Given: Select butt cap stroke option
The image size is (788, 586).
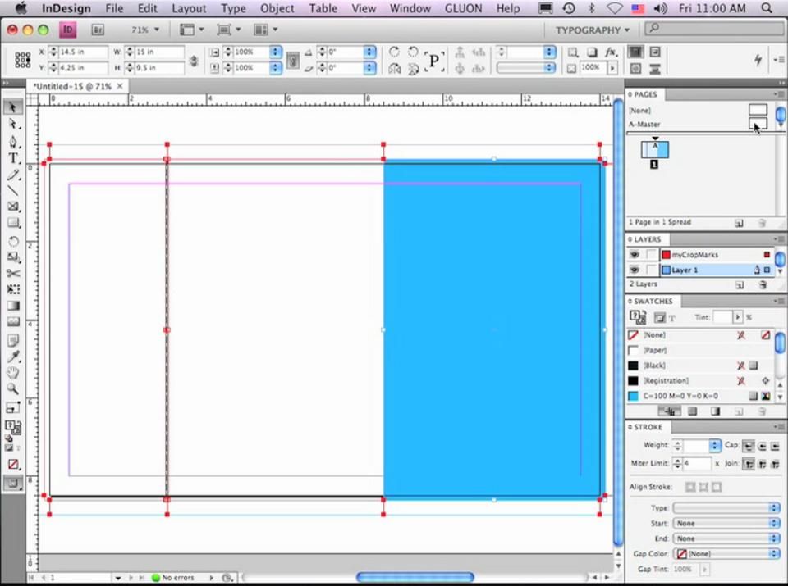Looking at the screenshot, I should 749,446.
